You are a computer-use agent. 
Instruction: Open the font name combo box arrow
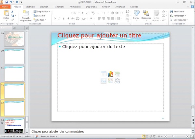(71, 13)
